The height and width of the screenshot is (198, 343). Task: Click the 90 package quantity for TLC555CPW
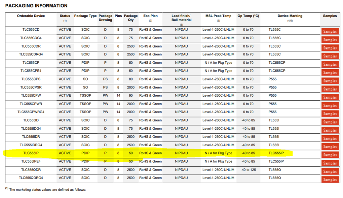click(131, 95)
